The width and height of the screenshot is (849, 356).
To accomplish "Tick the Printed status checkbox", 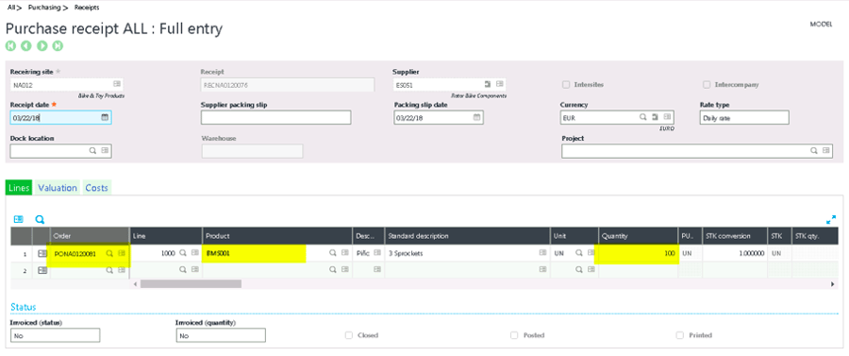I will [679, 335].
